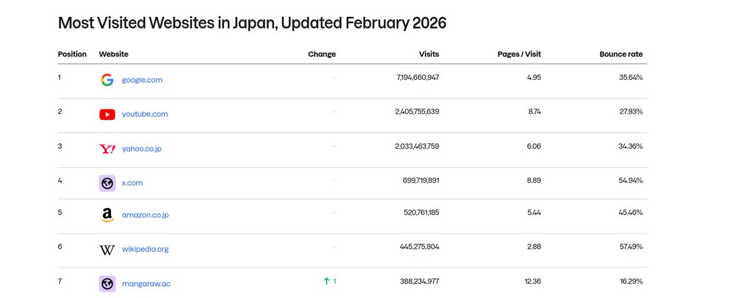Click the Wikipedia W logo icon
748x298 pixels.
click(107, 250)
